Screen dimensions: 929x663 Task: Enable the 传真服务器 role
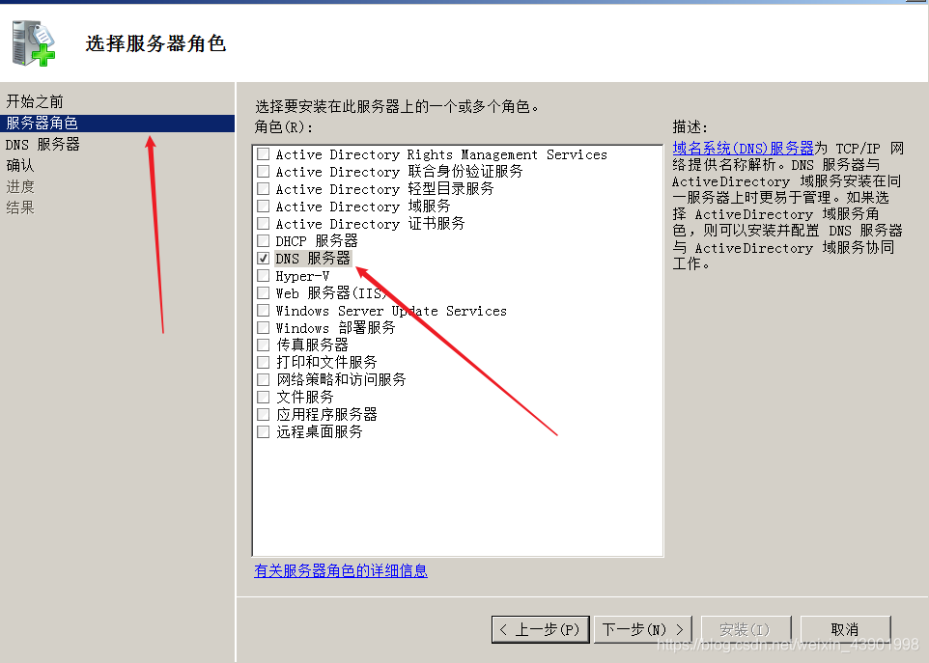pos(263,345)
